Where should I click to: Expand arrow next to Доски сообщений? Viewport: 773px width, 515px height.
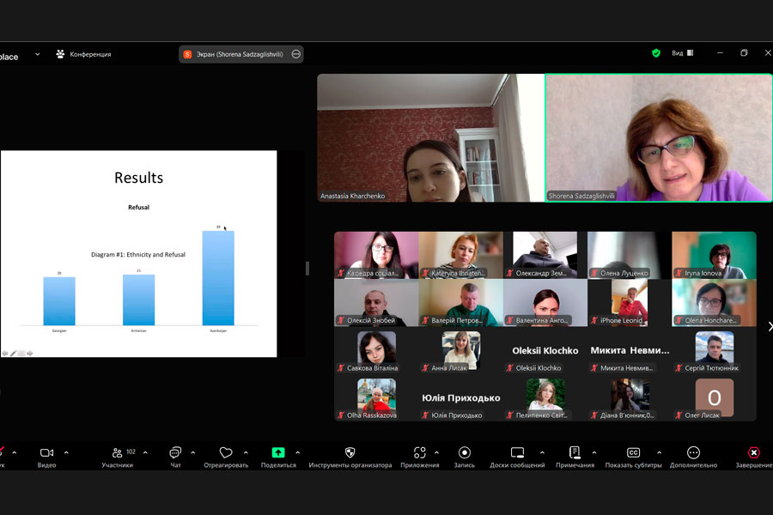pyautogui.click(x=542, y=452)
